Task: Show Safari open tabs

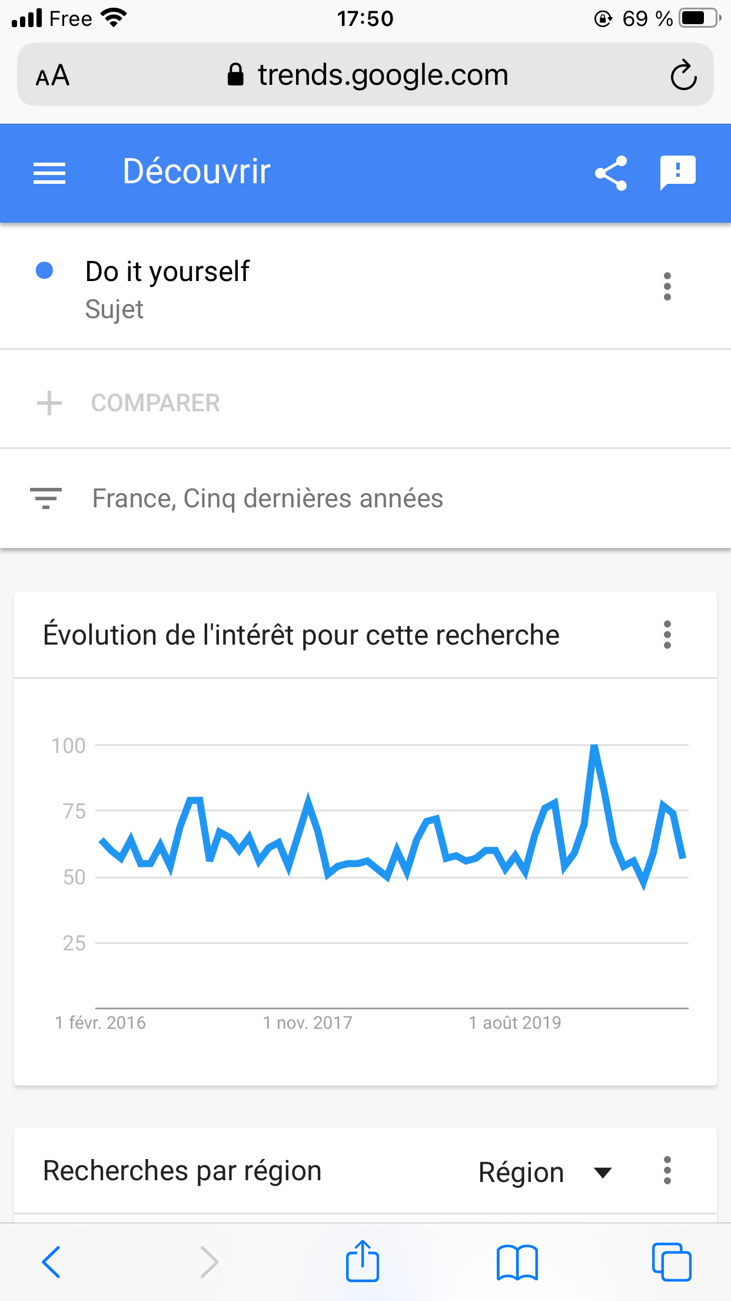Action: click(x=671, y=1262)
